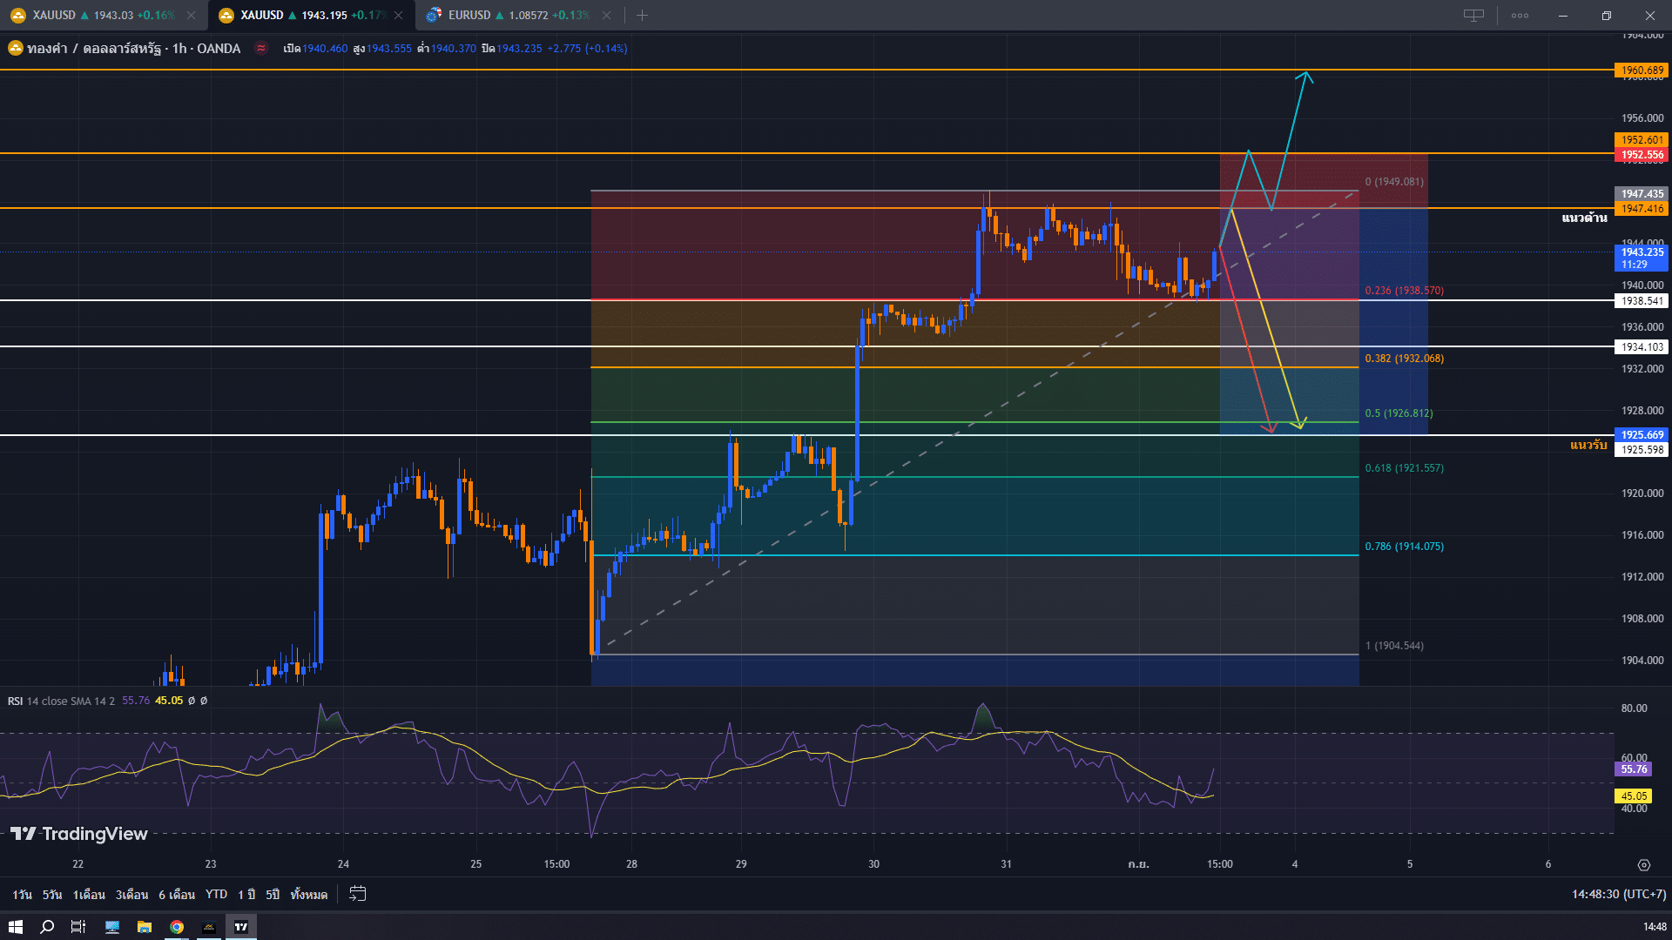This screenshot has width=1672, height=940.
Task: Click the layout monitor icon in title bar
Action: (x=1473, y=15)
